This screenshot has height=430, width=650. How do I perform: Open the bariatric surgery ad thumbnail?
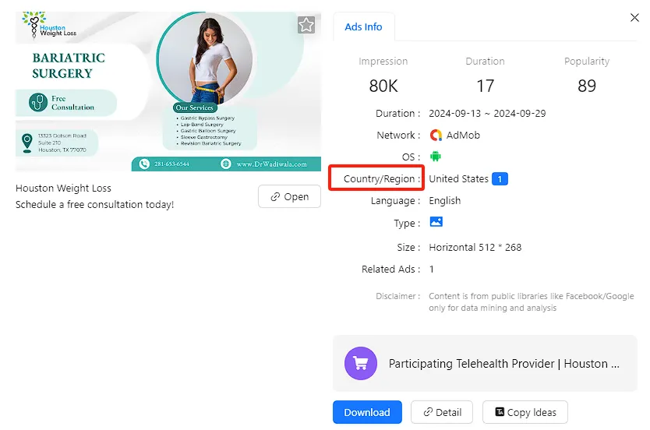tap(168, 91)
